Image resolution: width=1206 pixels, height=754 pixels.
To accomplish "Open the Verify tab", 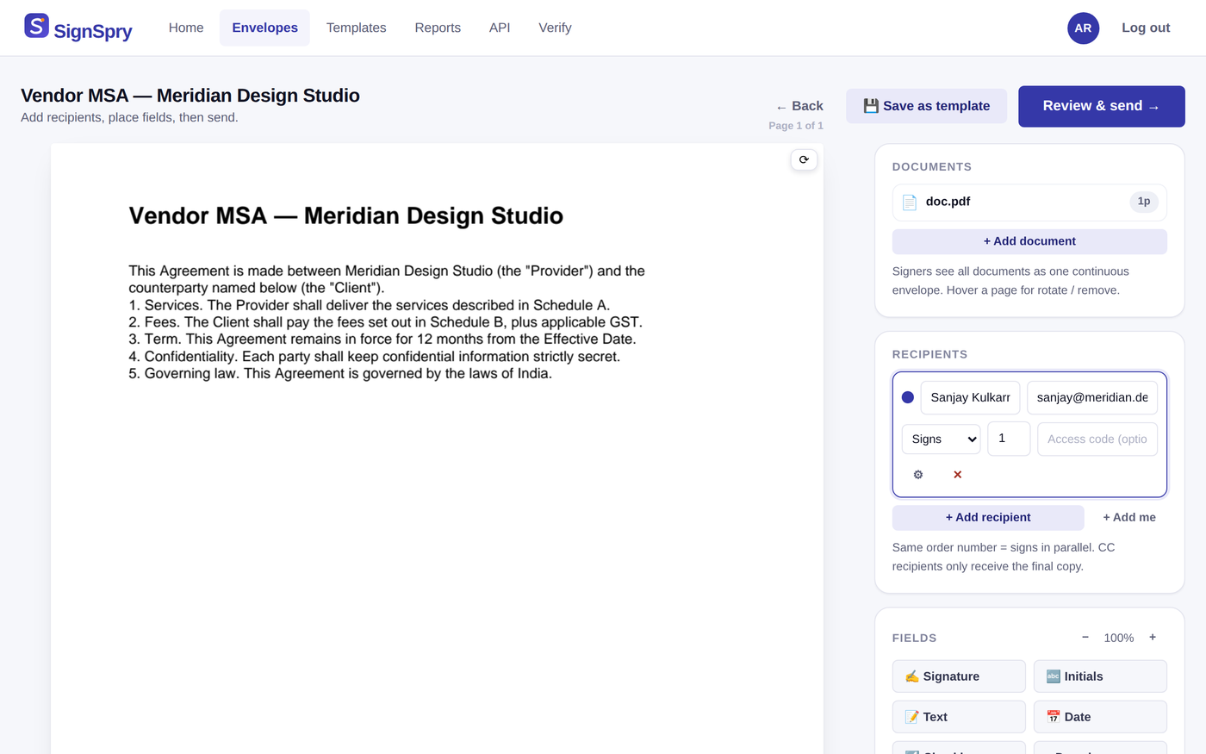I will click(555, 28).
